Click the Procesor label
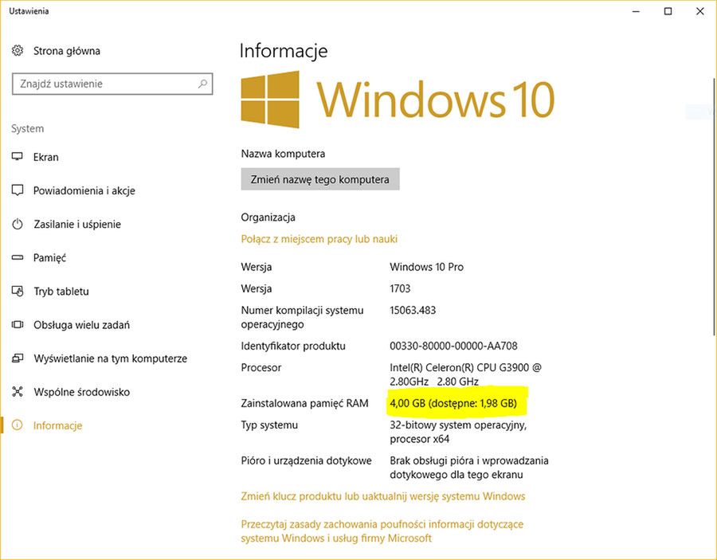The image size is (717, 560). [261, 367]
